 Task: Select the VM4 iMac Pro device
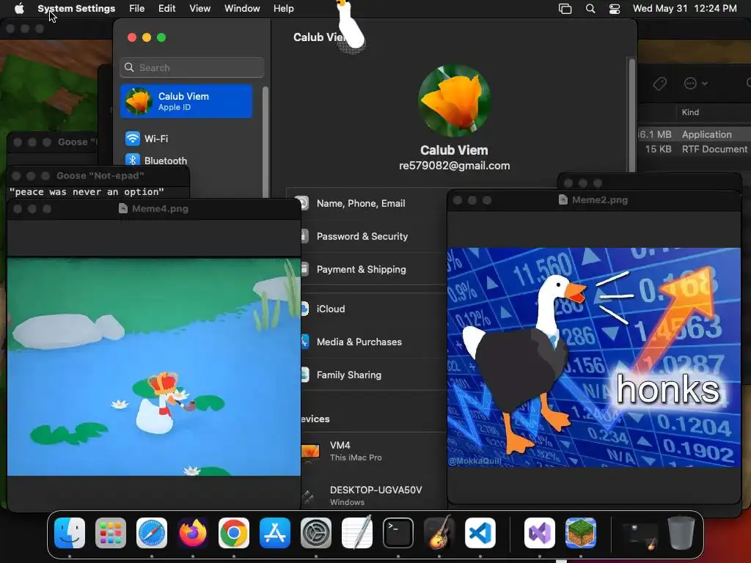pos(373,451)
